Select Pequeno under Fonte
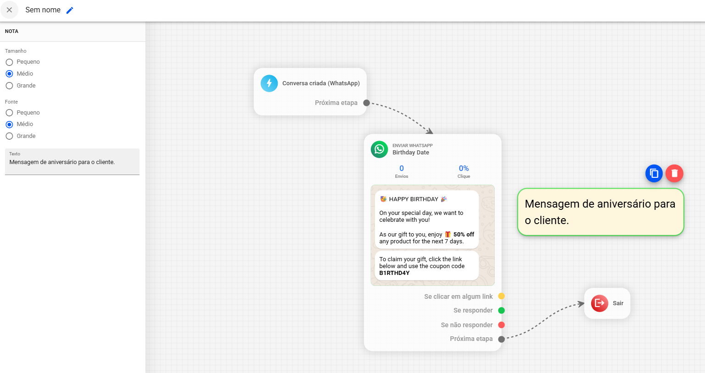 [9, 113]
